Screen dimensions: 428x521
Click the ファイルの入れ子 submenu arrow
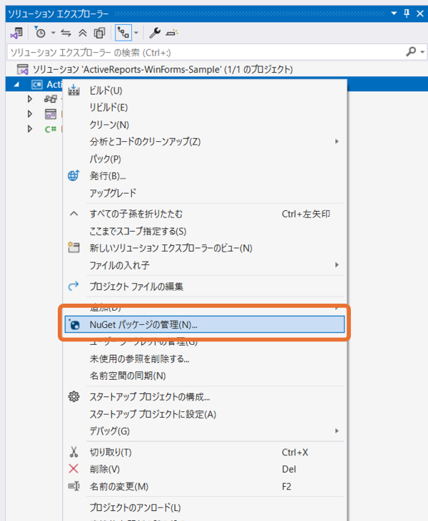click(337, 265)
